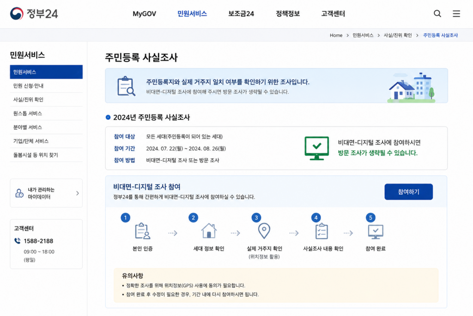Image resolution: width=473 pixels, height=316 pixels.
Task: Click the house and building illustration
Action: coord(412,87)
